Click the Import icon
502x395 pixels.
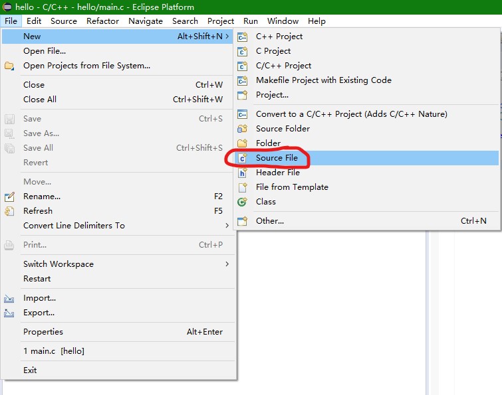tap(9, 299)
